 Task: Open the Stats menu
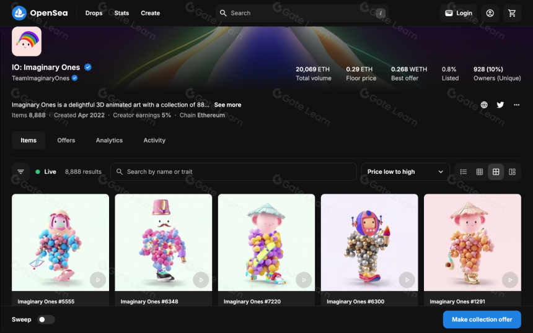121,13
